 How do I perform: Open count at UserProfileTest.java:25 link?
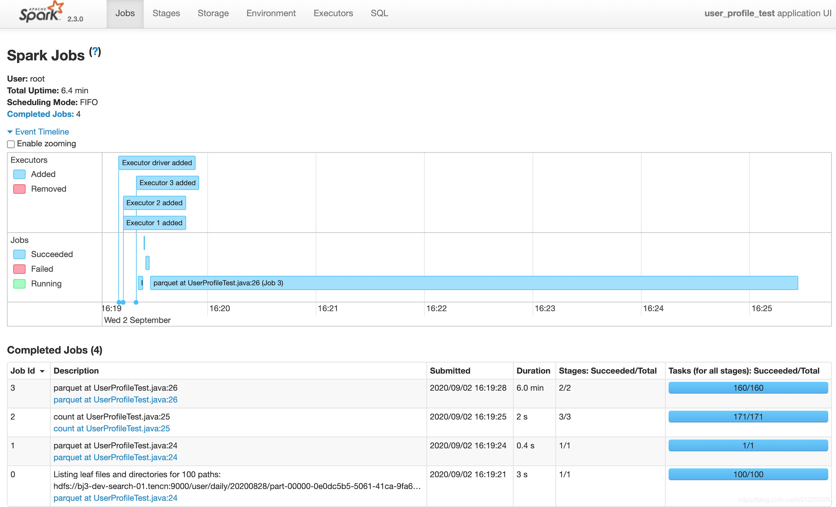click(x=112, y=429)
